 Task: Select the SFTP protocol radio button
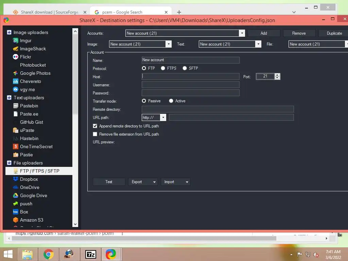point(185,68)
